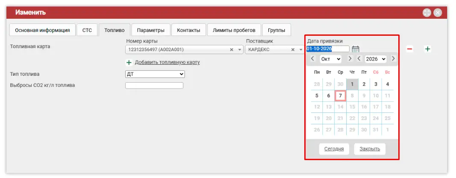Select highlighted day 7 in calendar
456x178 pixels.
pos(340,96)
